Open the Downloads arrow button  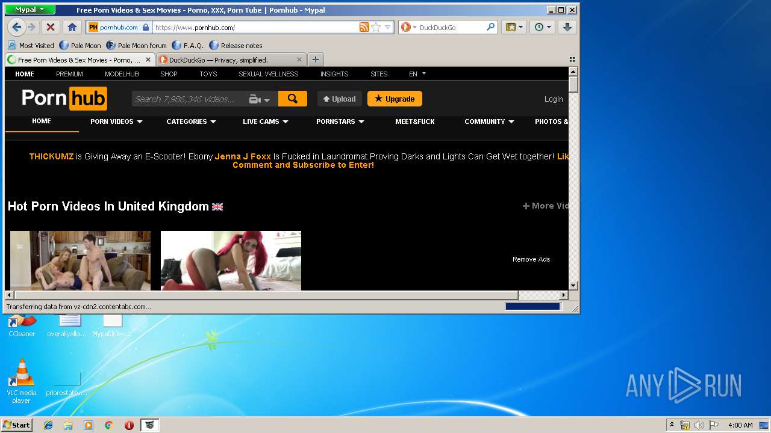click(x=567, y=27)
